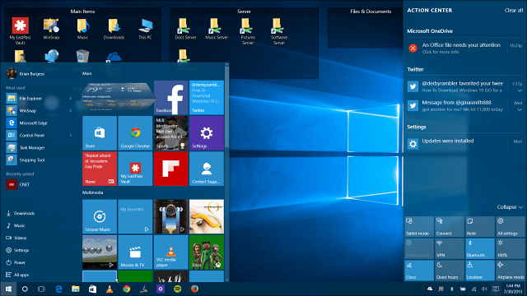Toggle Bluetooth quick action

pyautogui.click(x=480, y=248)
